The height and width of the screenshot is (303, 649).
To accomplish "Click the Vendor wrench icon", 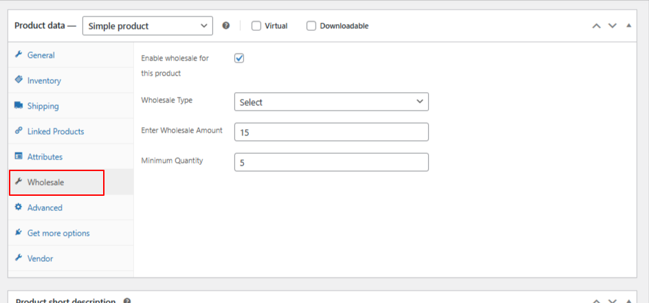I will click(19, 258).
